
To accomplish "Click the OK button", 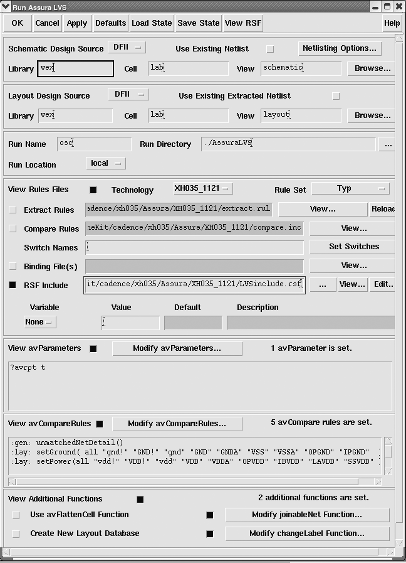I will click(x=17, y=23).
